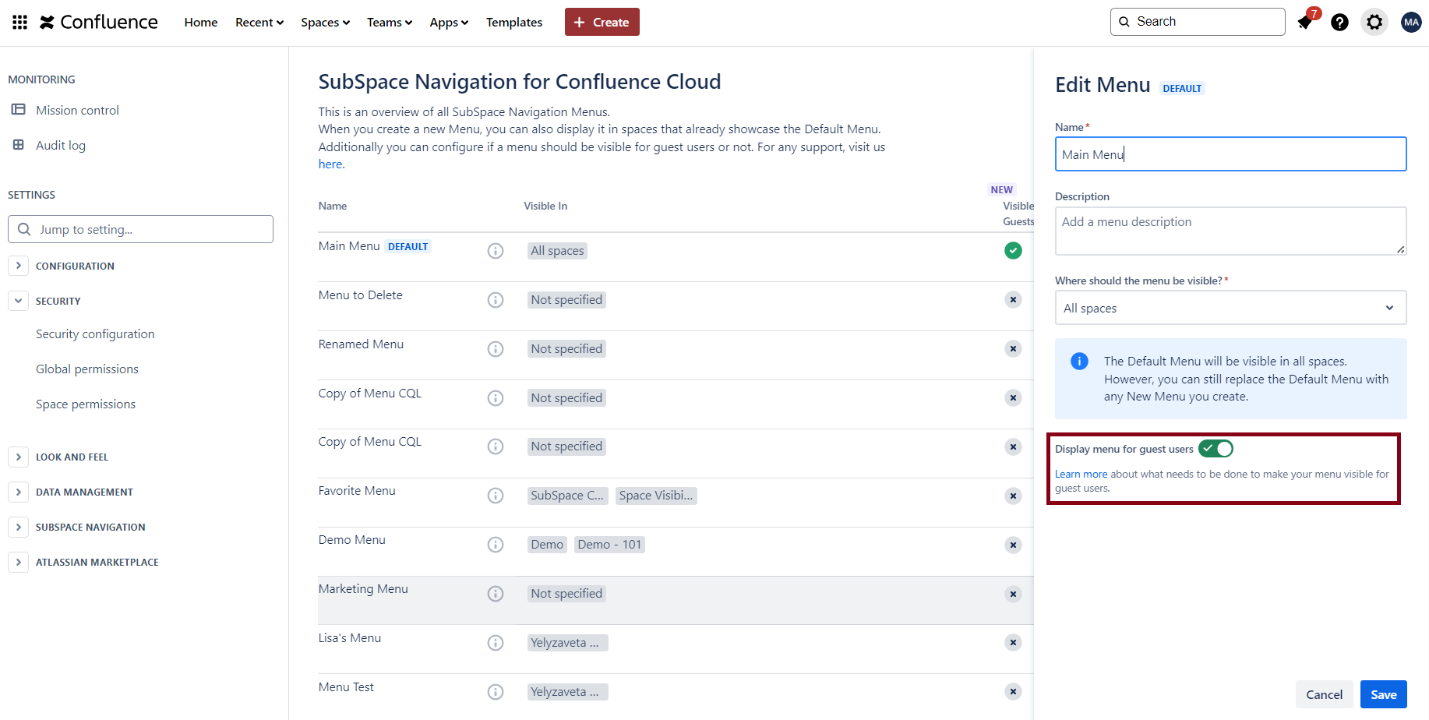Click the menu Description text area
Viewport: 1429px width, 720px height.
point(1230,231)
